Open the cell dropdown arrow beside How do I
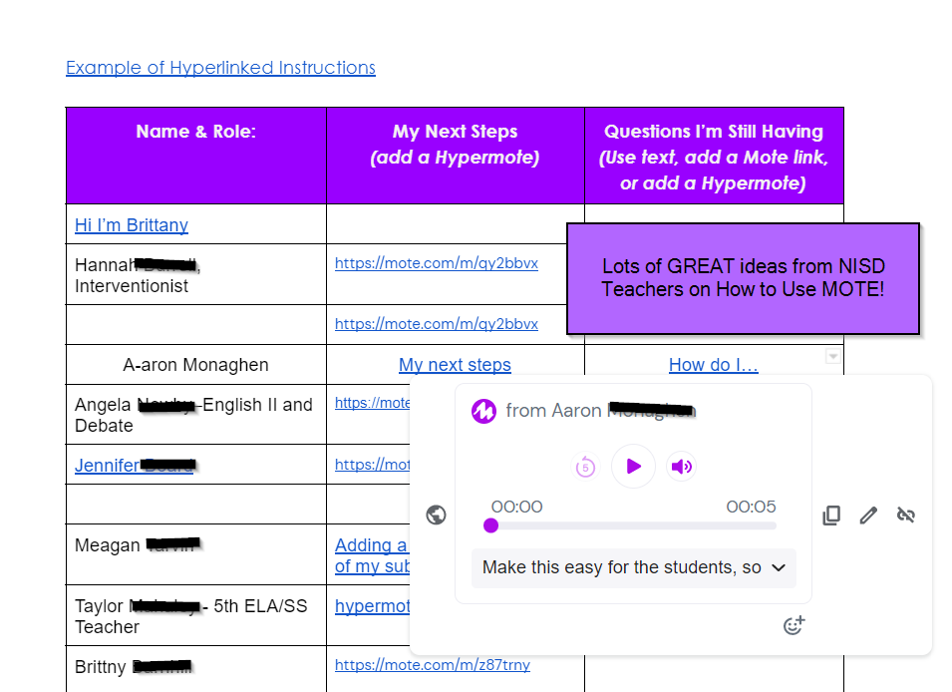The image size is (952, 692). [833, 356]
